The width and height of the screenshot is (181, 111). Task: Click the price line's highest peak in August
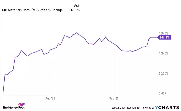pos(77,33)
